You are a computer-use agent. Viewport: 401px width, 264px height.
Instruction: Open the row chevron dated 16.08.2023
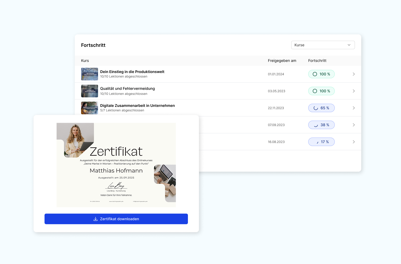354,142
